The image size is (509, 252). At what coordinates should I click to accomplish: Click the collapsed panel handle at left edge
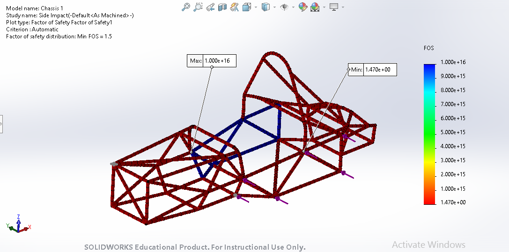click(1, 124)
